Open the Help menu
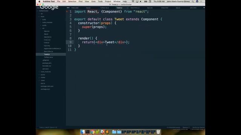This screenshot has height=135, width=241. (125, 1)
